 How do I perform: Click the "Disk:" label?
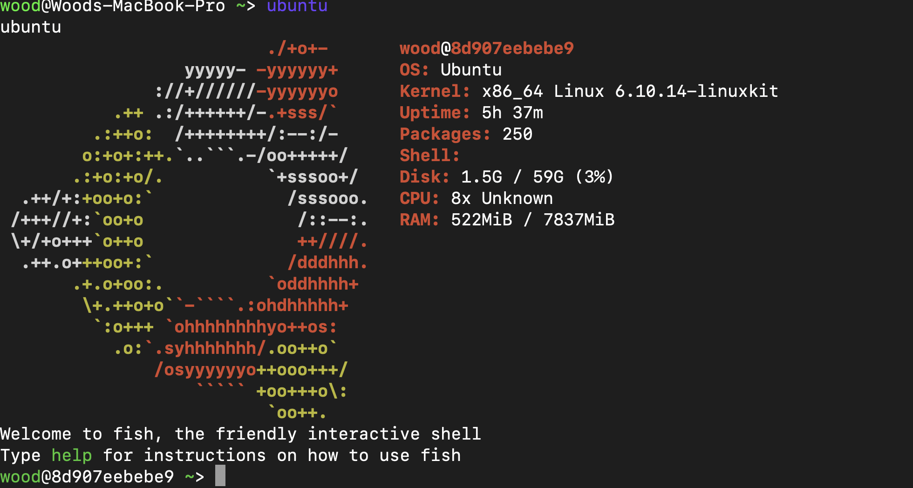click(424, 177)
